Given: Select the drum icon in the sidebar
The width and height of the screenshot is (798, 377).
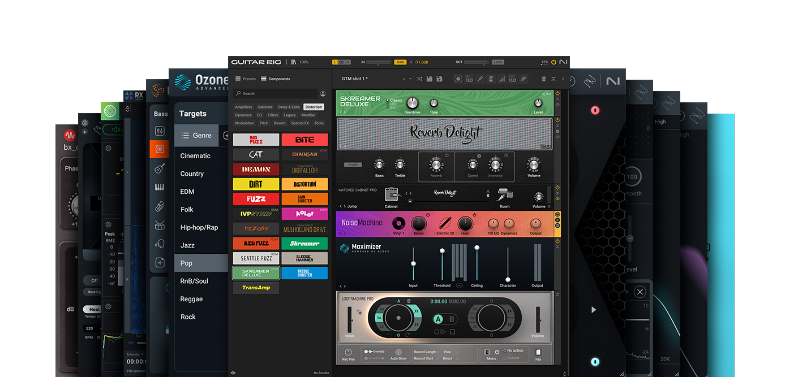Looking at the screenshot, I should (160, 225).
